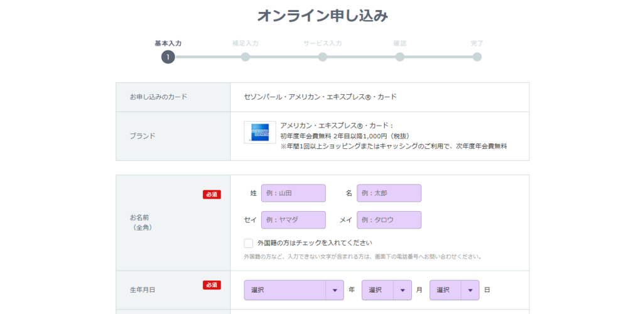
Task: Click the 確認 step dot
Action: pyautogui.click(x=400, y=57)
